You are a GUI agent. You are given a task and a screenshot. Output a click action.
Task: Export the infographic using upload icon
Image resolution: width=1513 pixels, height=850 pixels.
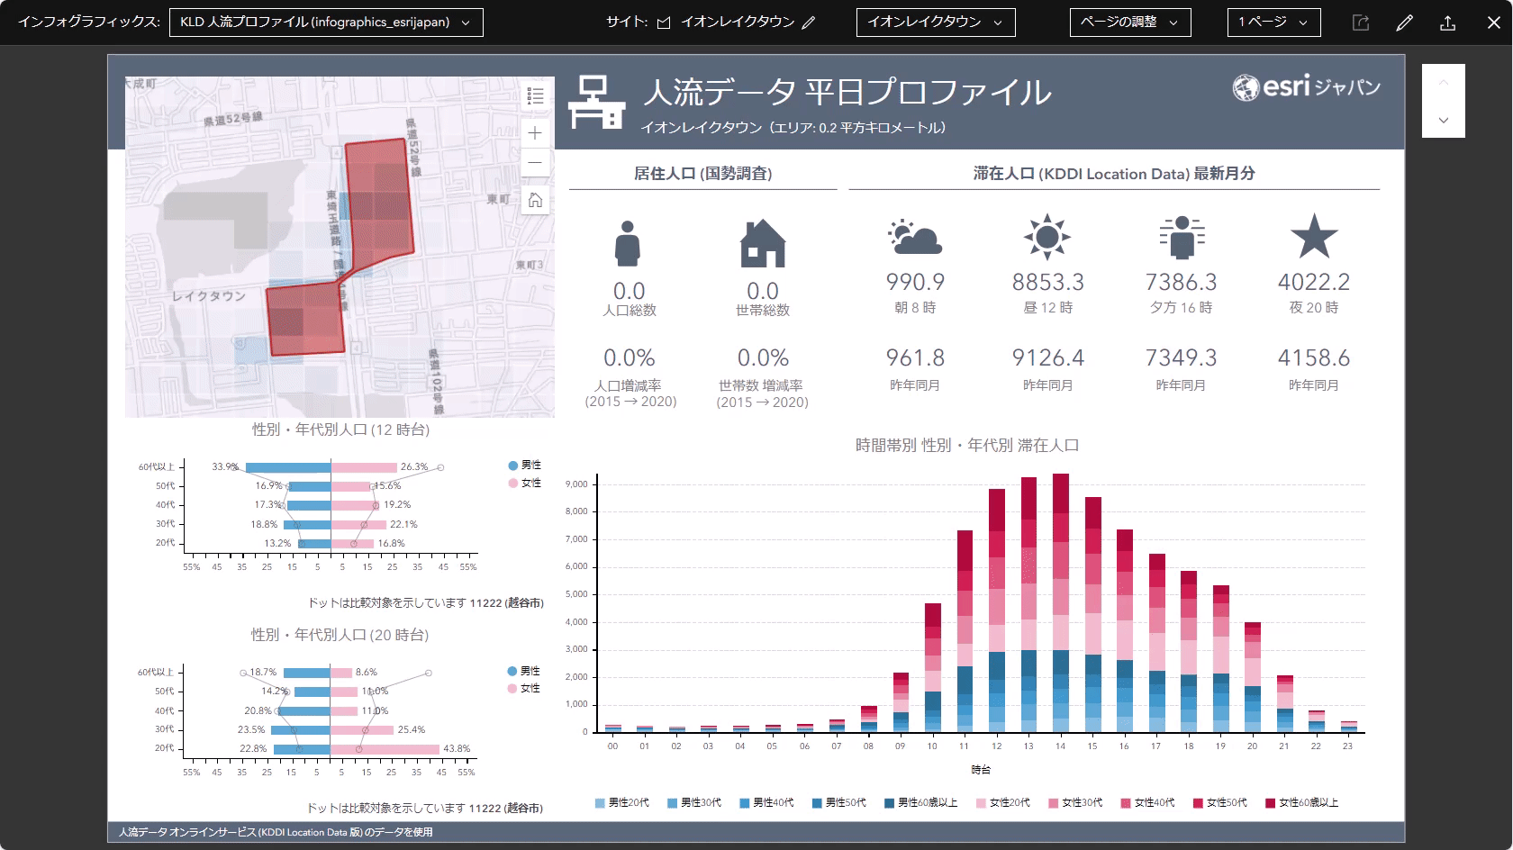[x=1447, y=23]
